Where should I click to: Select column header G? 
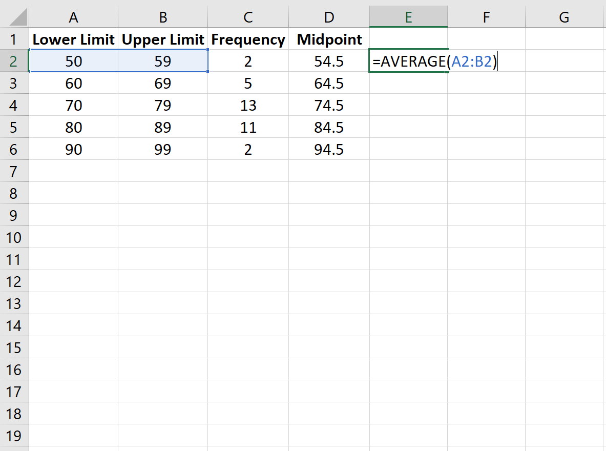[x=564, y=17]
